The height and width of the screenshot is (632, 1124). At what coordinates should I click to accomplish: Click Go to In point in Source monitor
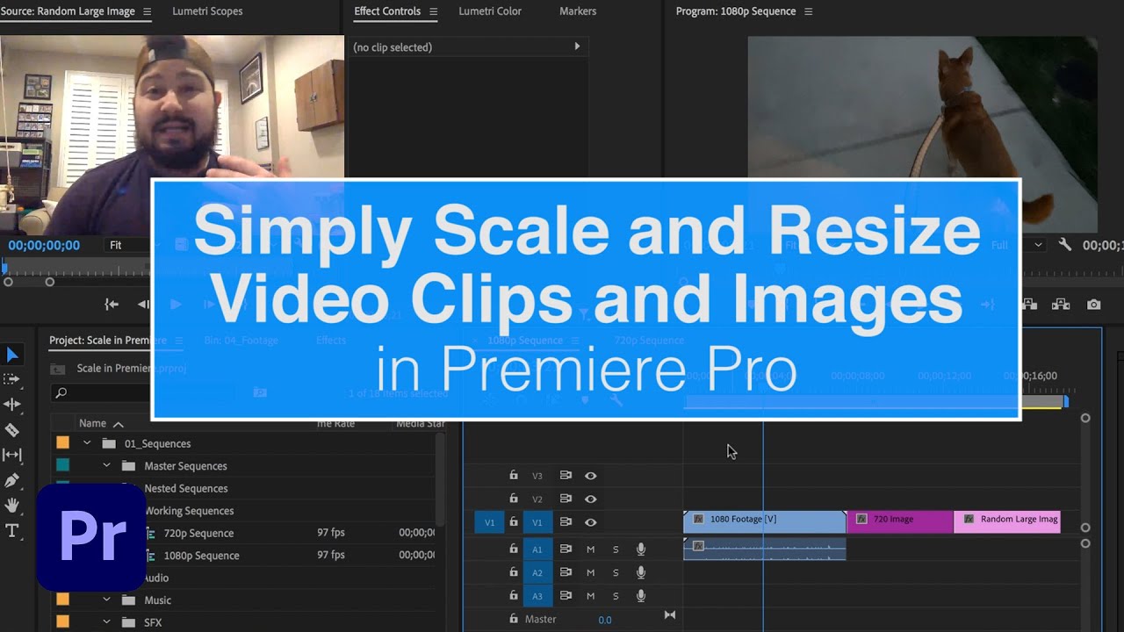[x=112, y=305]
